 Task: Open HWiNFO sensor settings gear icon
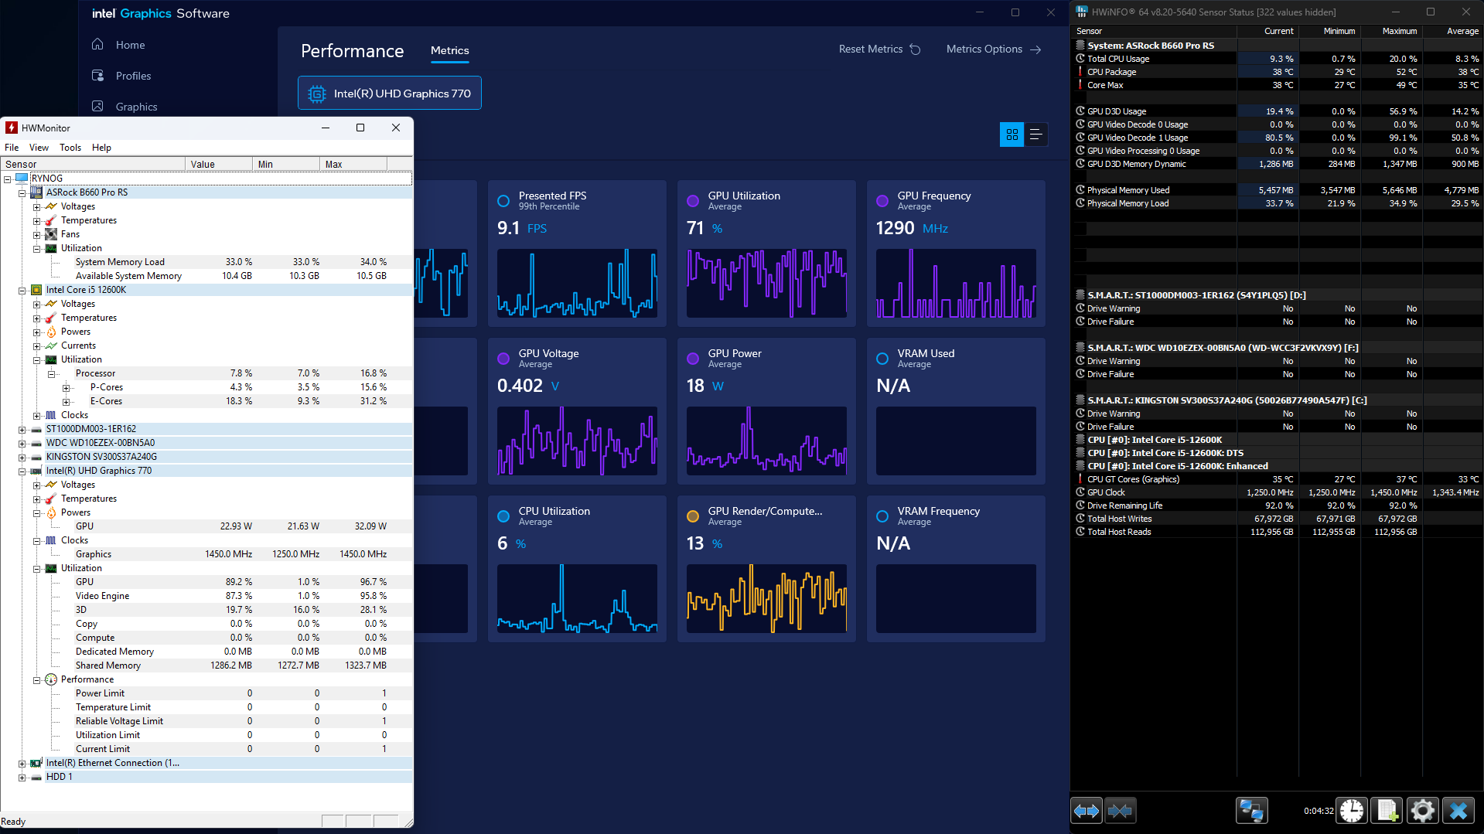pyautogui.click(x=1422, y=811)
